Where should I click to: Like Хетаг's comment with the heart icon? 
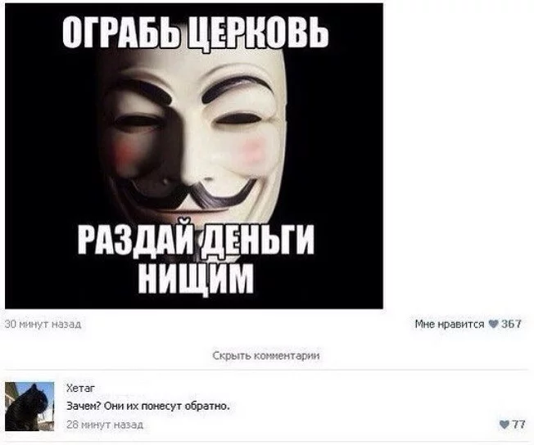pos(505,425)
